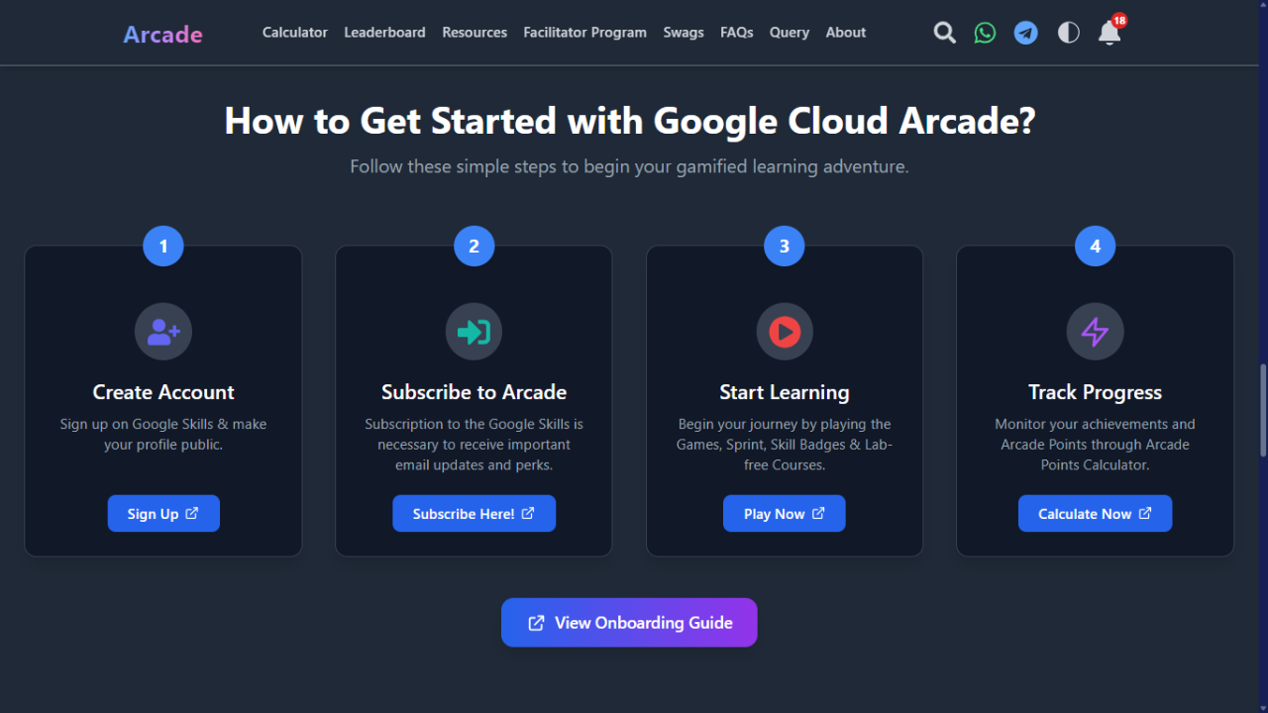Click external-link icon on Sign Up button
The height and width of the screenshot is (713, 1268).
192,513
